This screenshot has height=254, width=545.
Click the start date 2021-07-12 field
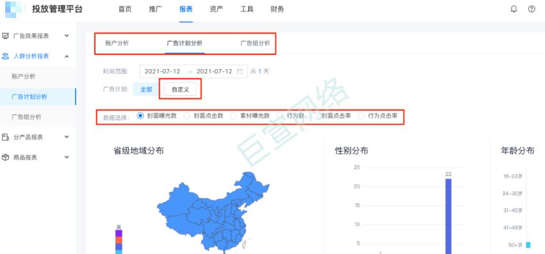tap(162, 72)
